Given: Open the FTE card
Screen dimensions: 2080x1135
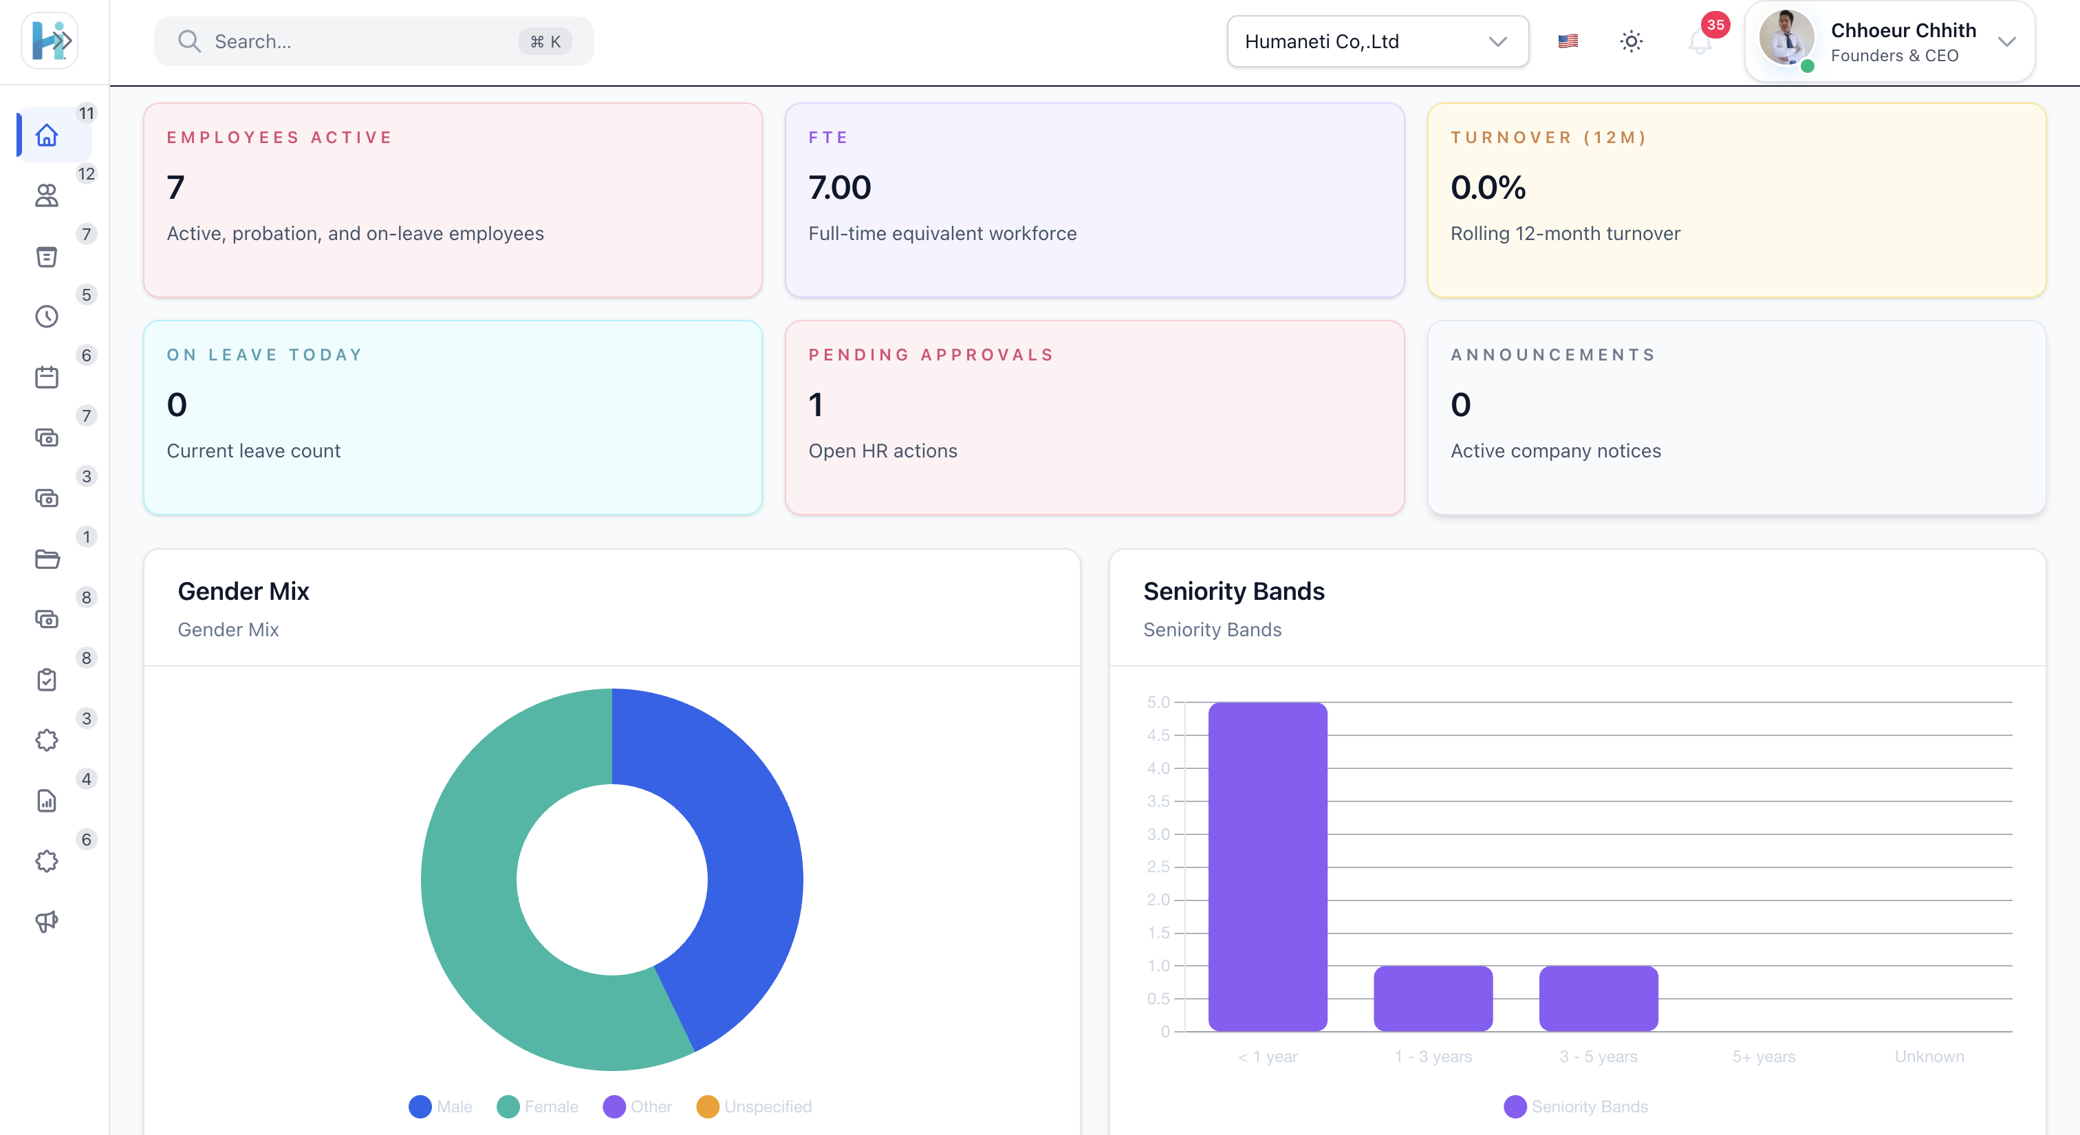Looking at the screenshot, I should (1095, 200).
